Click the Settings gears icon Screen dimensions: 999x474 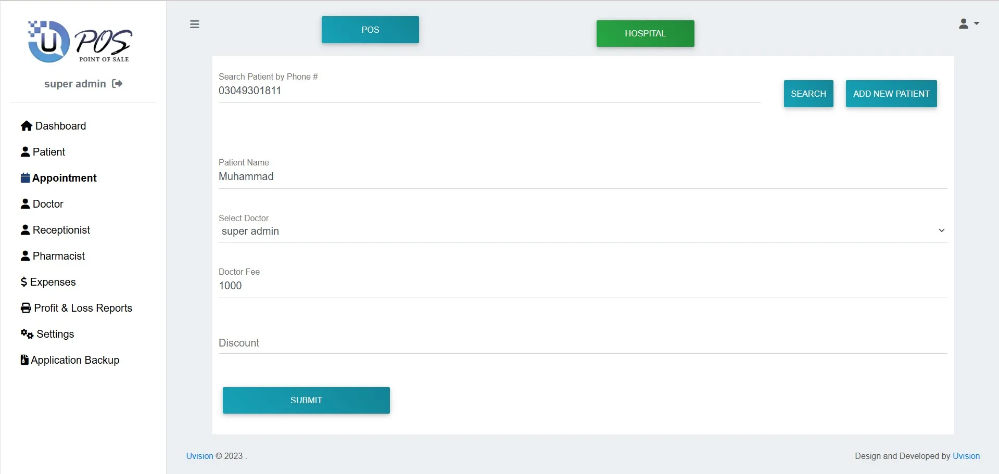pyautogui.click(x=27, y=334)
